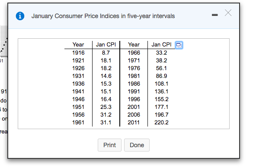Open table in popup window icon
The image size is (256, 167).
coord(179,45)
